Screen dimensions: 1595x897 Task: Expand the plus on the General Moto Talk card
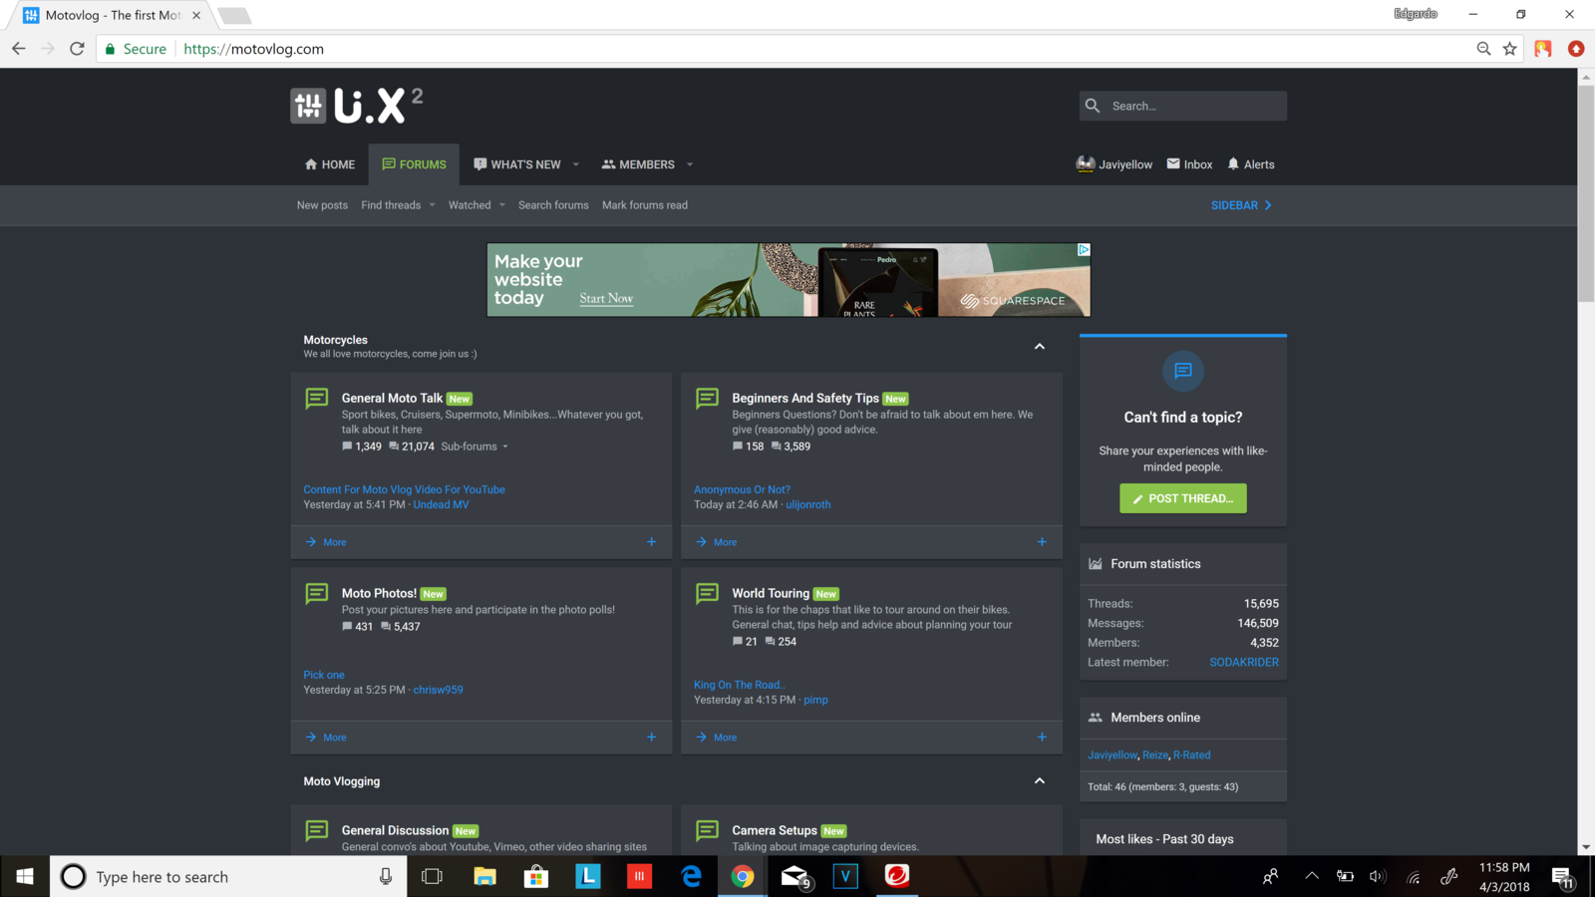(x=652, y=542)
